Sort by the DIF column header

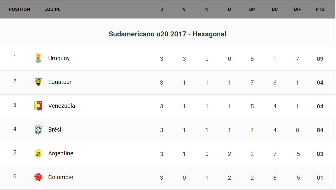pos(297,9)
